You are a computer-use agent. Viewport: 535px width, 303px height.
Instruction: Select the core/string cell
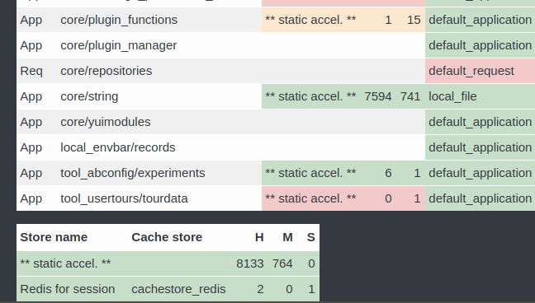point(89,96)
